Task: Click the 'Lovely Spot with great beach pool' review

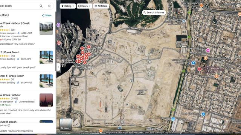Action: click(x=18, y=67)
